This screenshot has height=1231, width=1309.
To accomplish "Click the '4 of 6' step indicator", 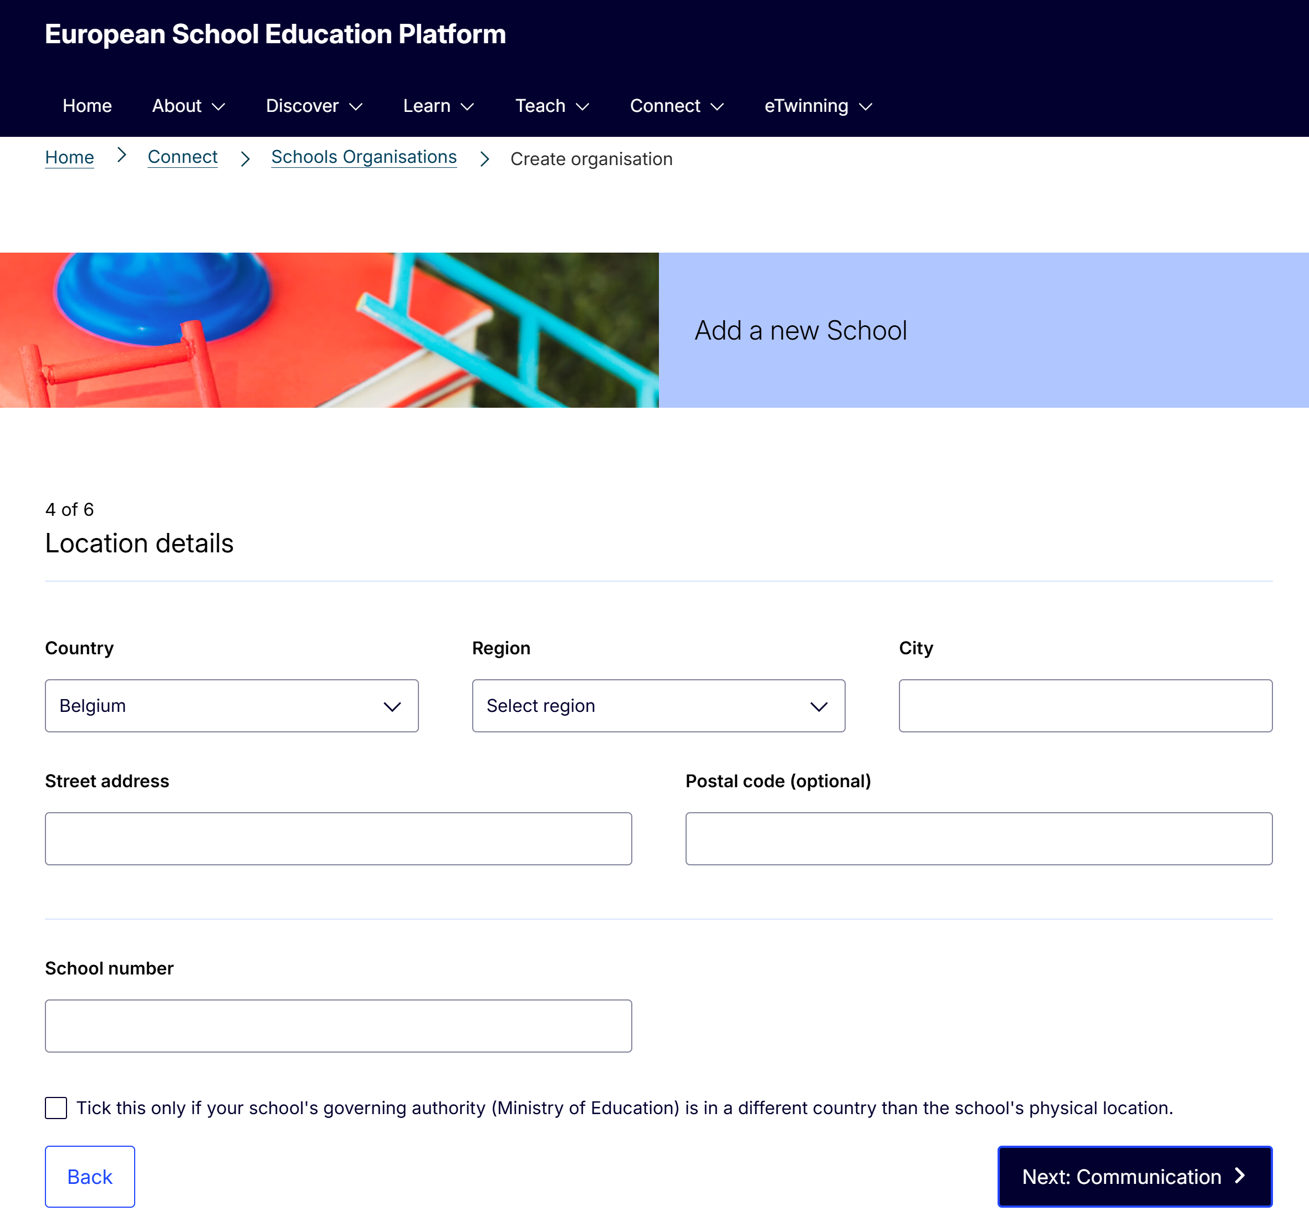I will (69, 510).
